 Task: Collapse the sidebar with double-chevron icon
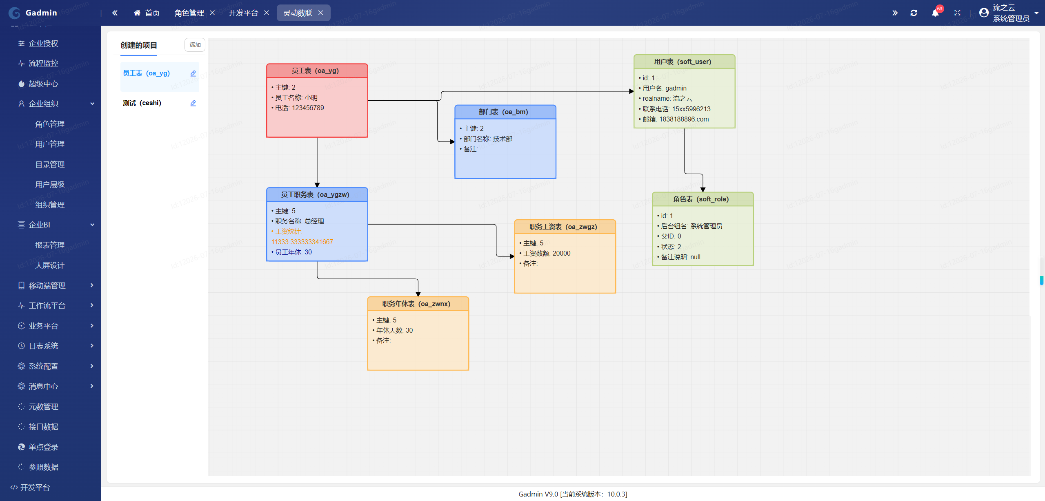tap(115, 13)
